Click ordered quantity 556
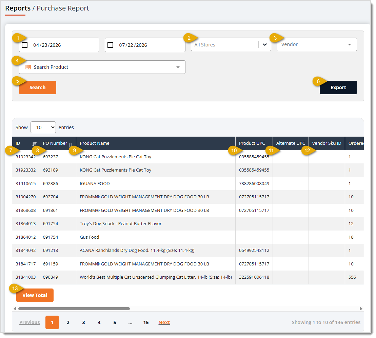The height and width of the screenshot is (338, 376). [x=352, y=277]
